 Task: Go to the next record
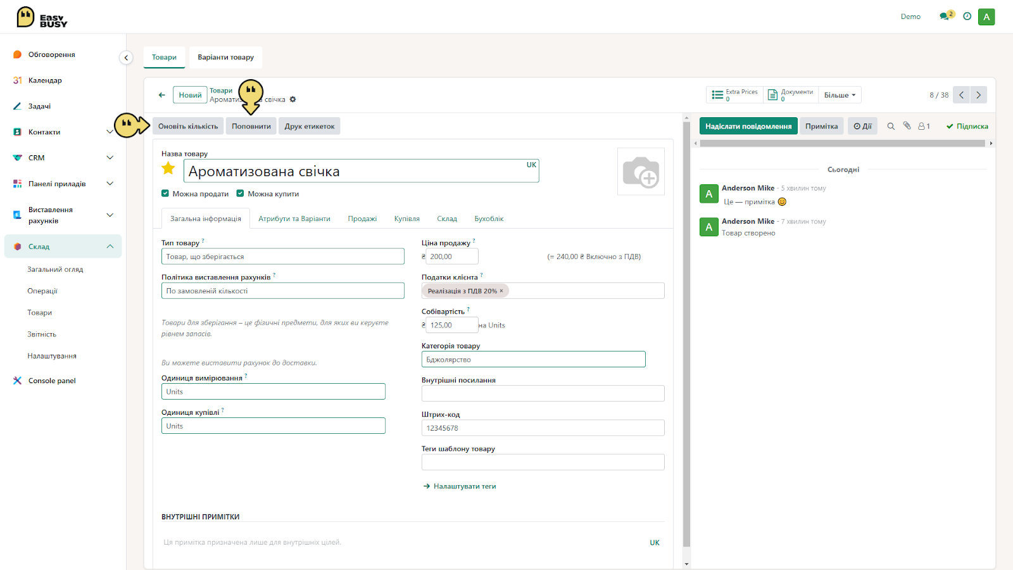click(978, 95)
